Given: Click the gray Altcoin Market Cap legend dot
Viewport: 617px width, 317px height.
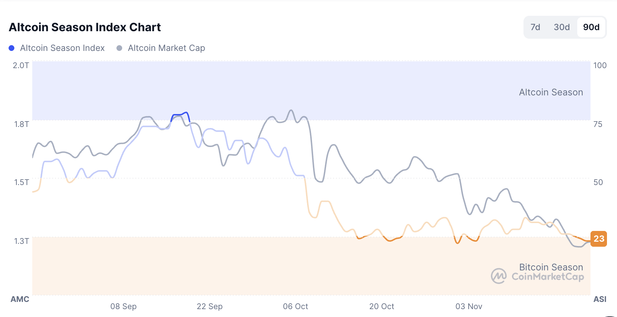Looking at the screenshot, I should tap(119, 48).
